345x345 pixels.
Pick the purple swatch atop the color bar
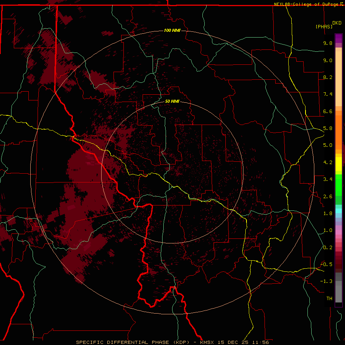(x=338, y=39)
